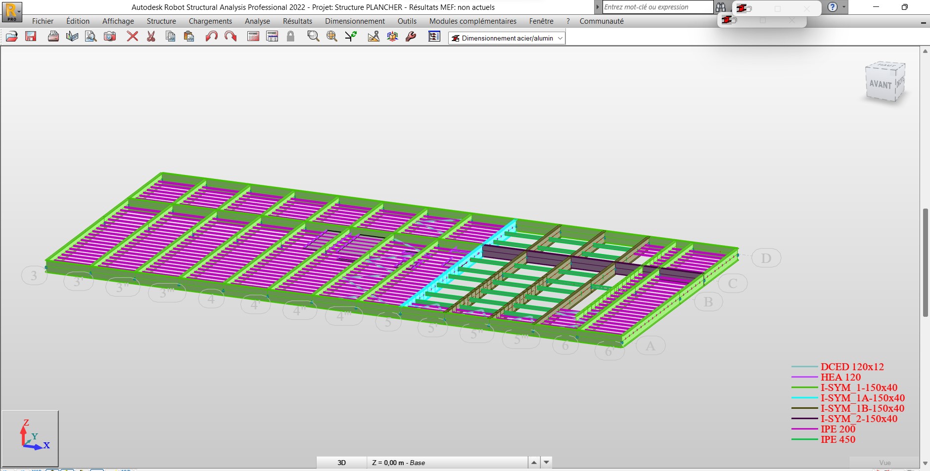The width and height of the screenshot is (930, 471).
Task: Click the IPE 450 legend entry
Action: [838, 439]
